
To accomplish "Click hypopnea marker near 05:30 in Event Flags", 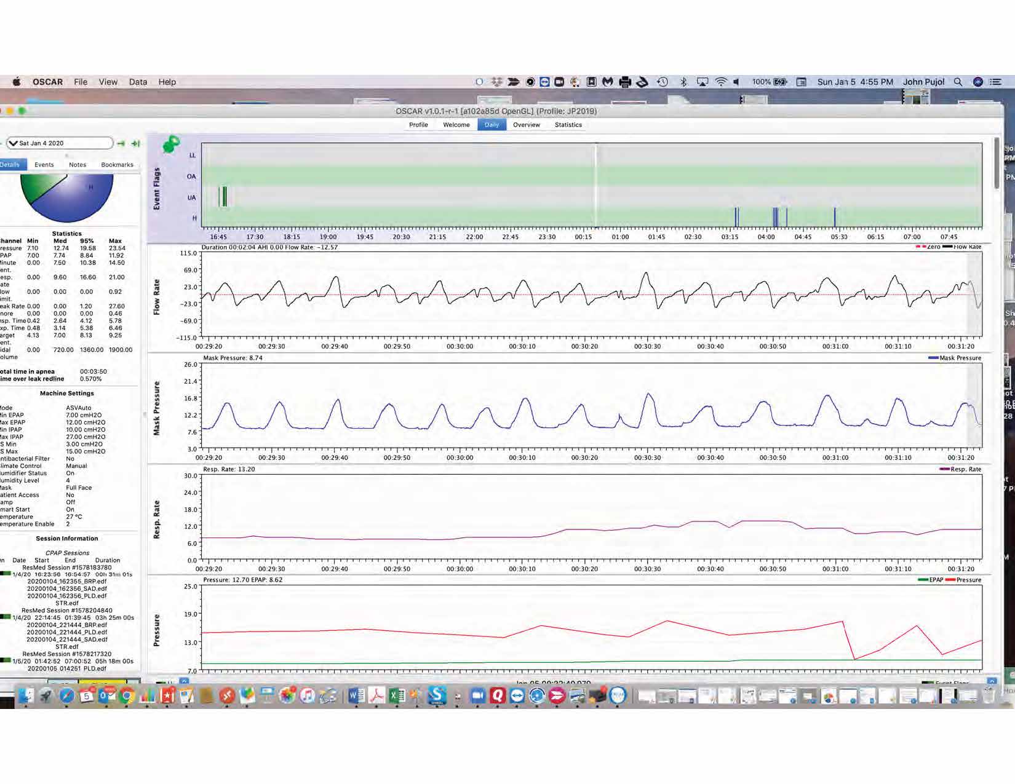I will (835, 217).
